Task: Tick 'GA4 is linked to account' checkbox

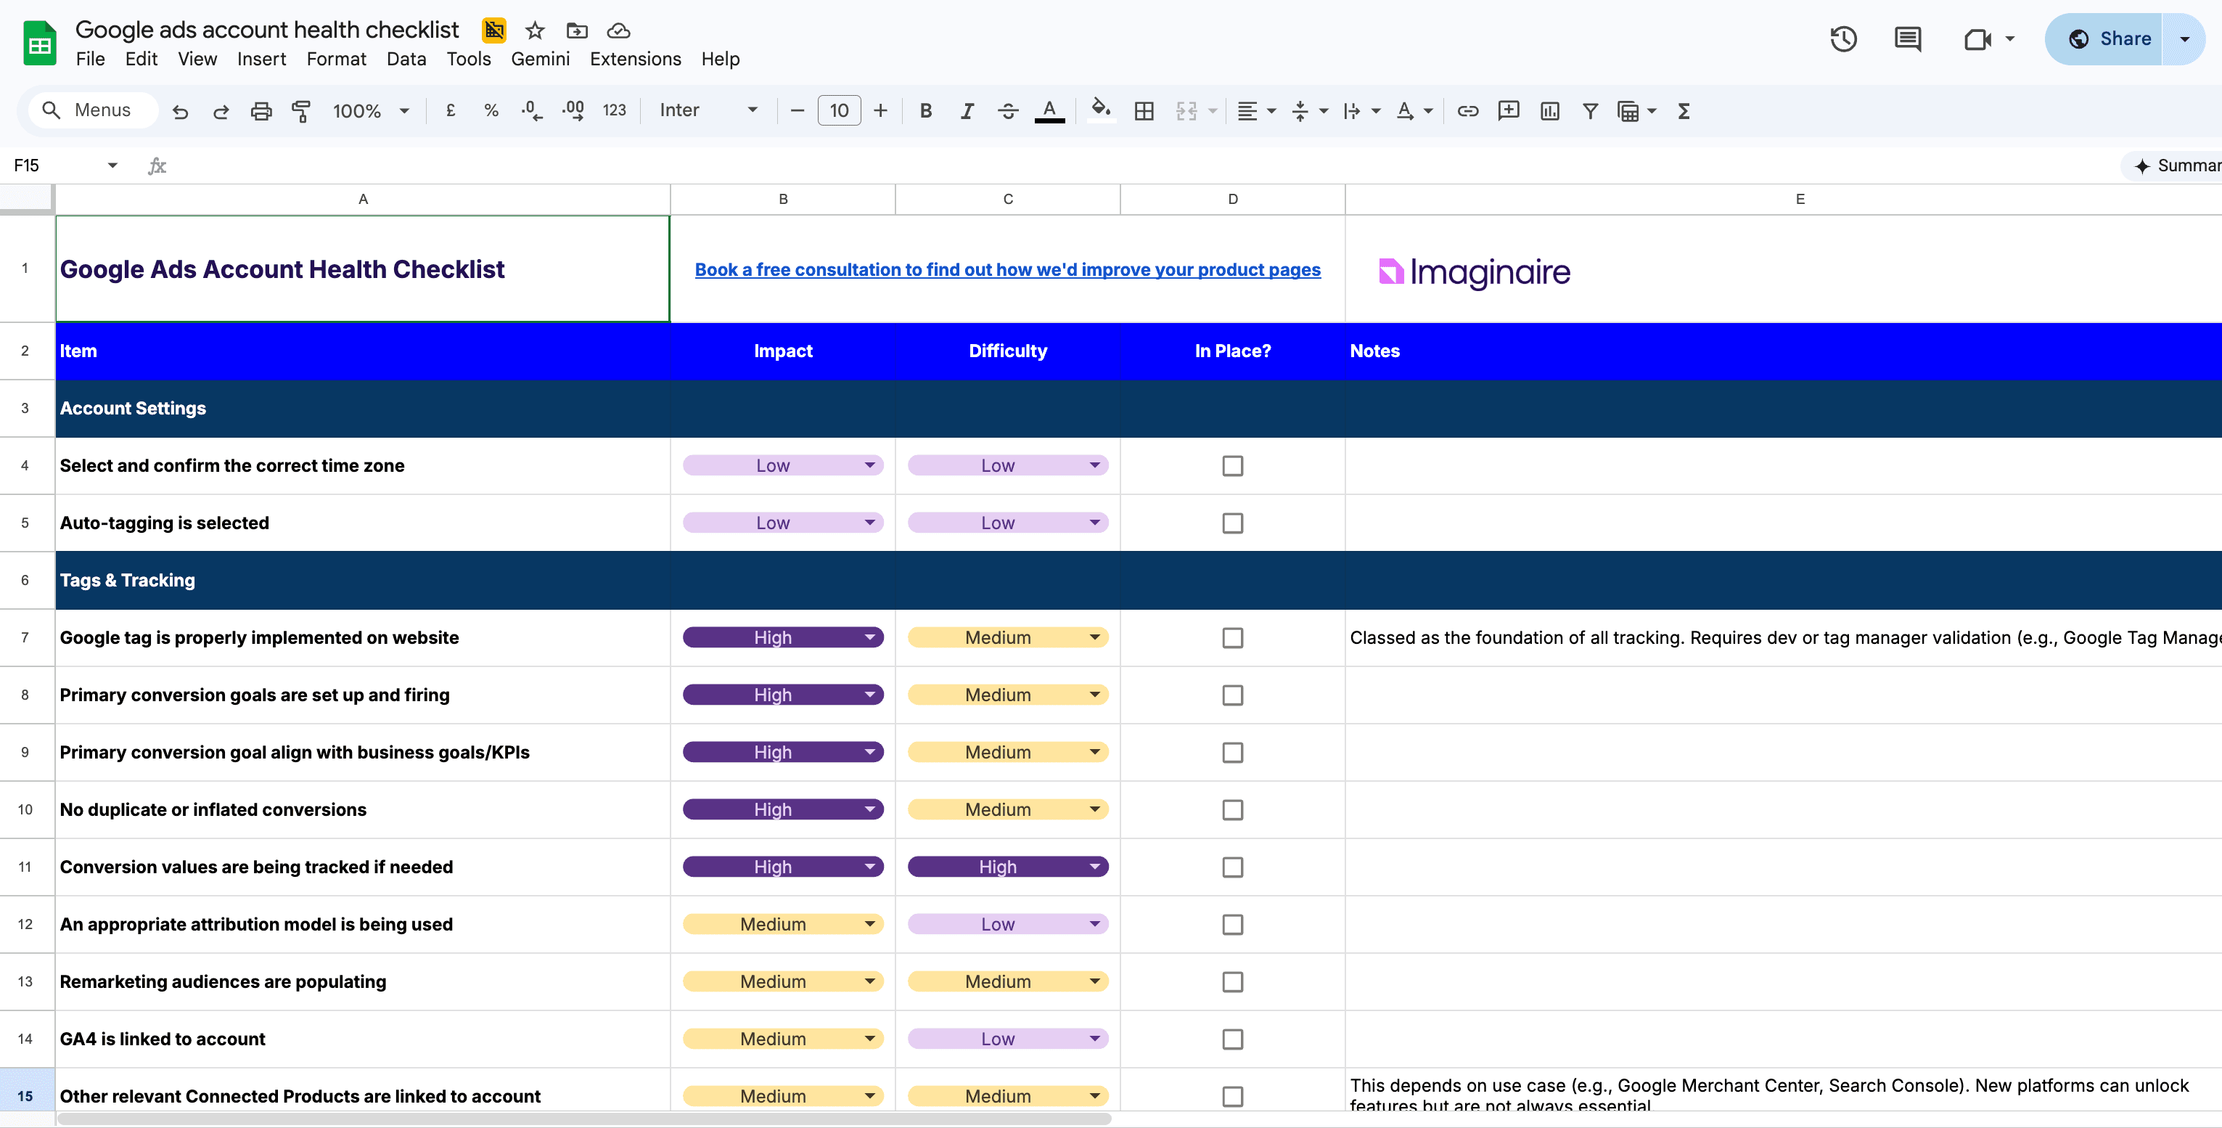Action: 1233,1039
